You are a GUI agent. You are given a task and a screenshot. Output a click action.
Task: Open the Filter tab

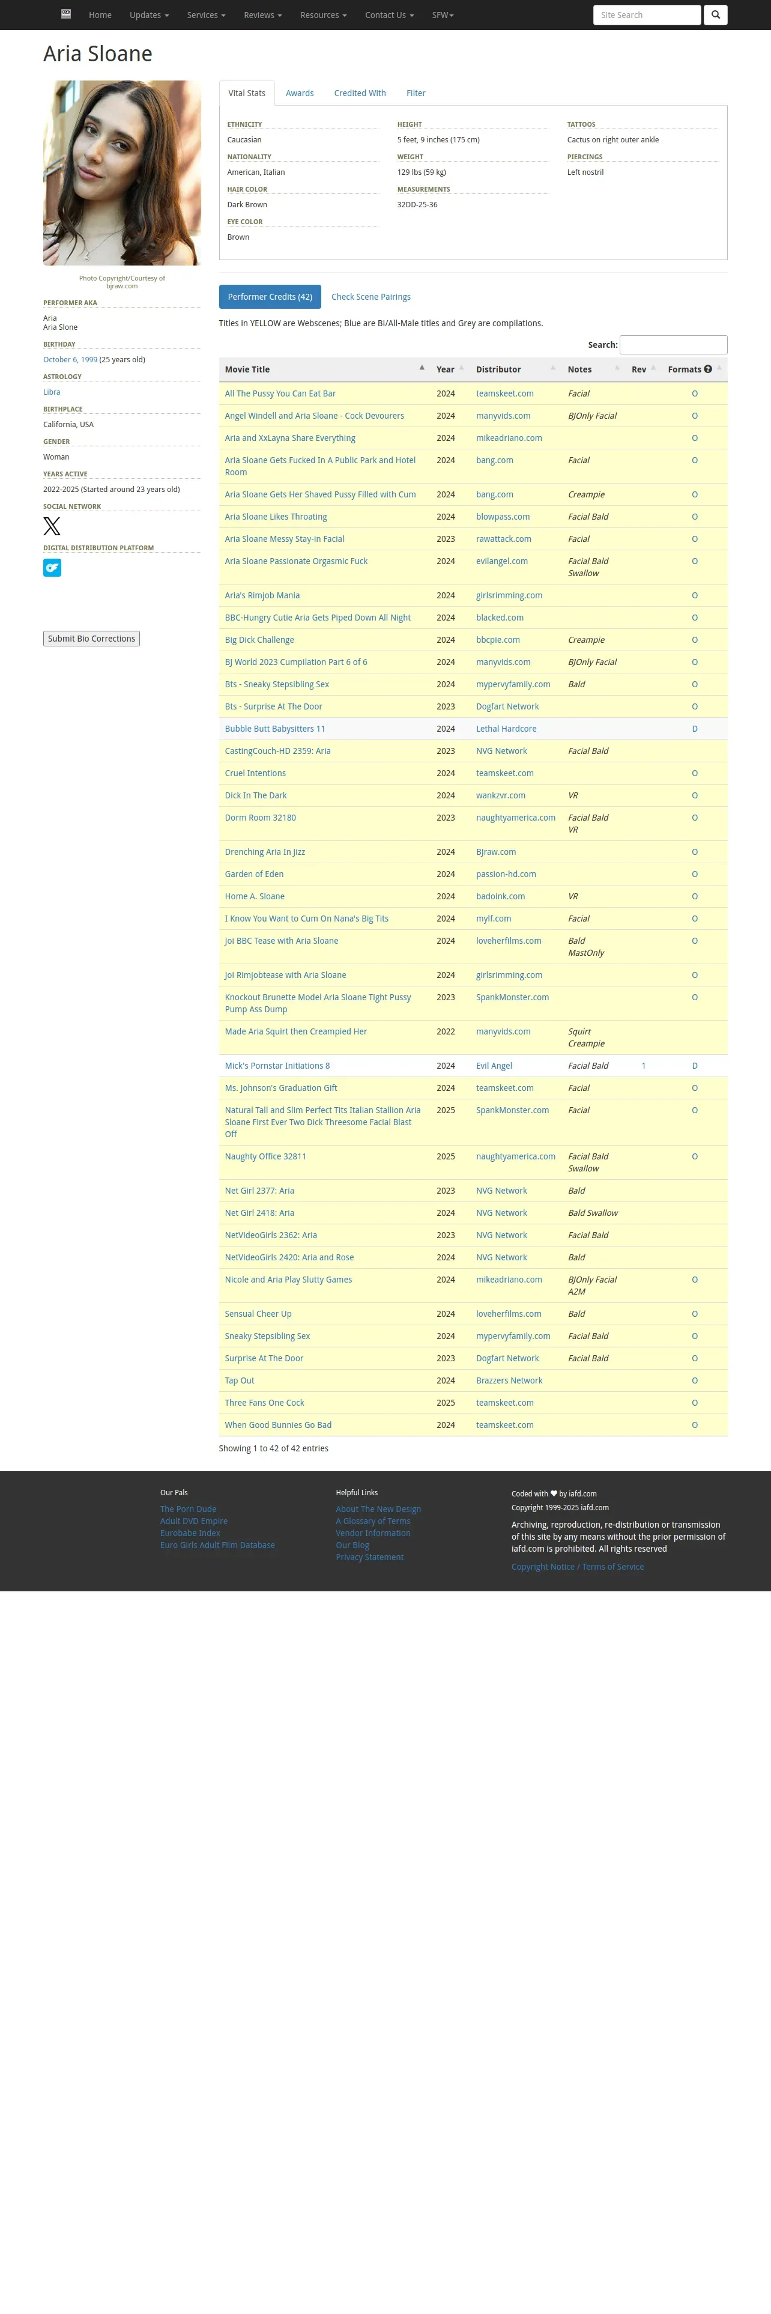click(x=416, y=94)
